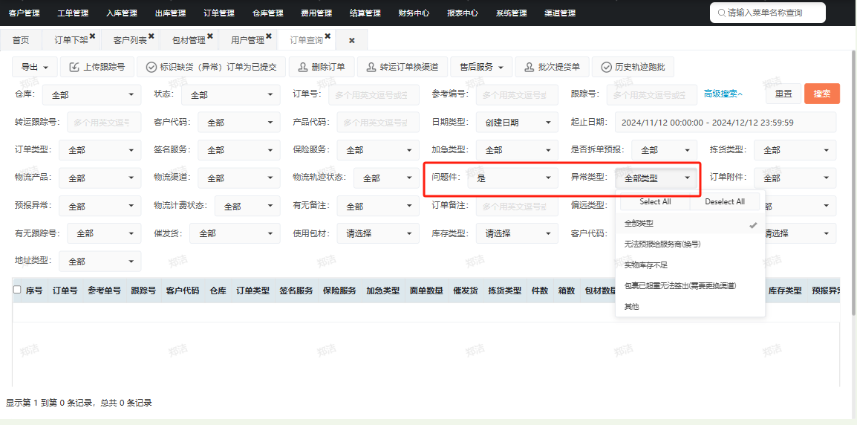Click the 重置 button
The image size is (857, 425).
783,94
